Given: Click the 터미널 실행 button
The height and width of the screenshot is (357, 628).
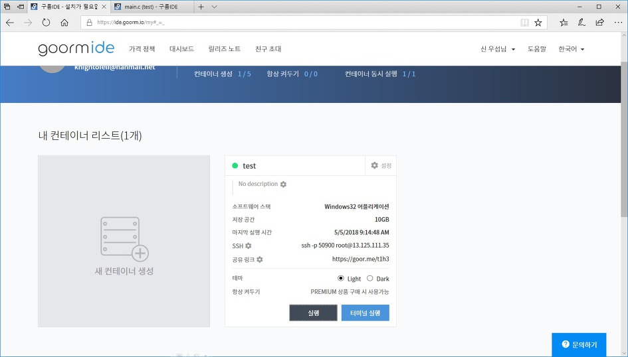Looking at the screenshot, I should 366,313.
